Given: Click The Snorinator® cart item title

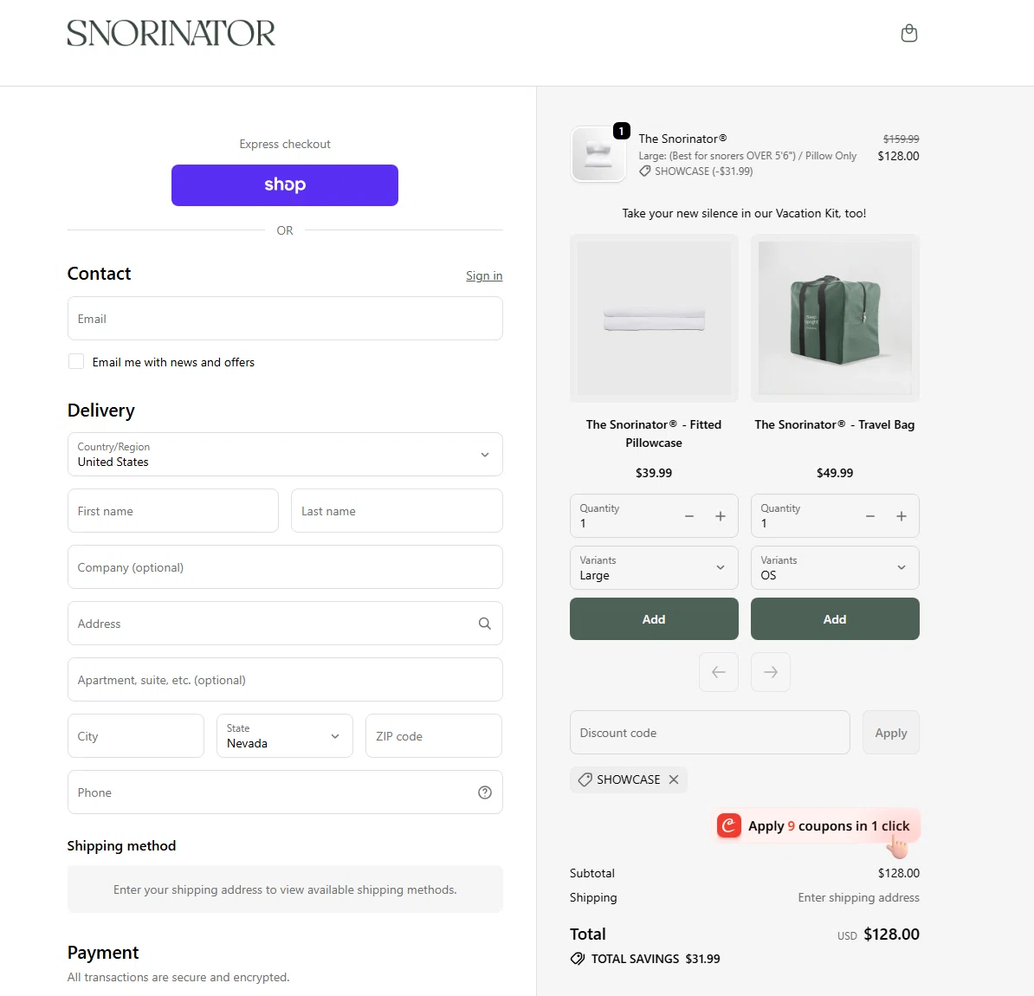Looking at the screenshot, I should (x=682, y=139).
